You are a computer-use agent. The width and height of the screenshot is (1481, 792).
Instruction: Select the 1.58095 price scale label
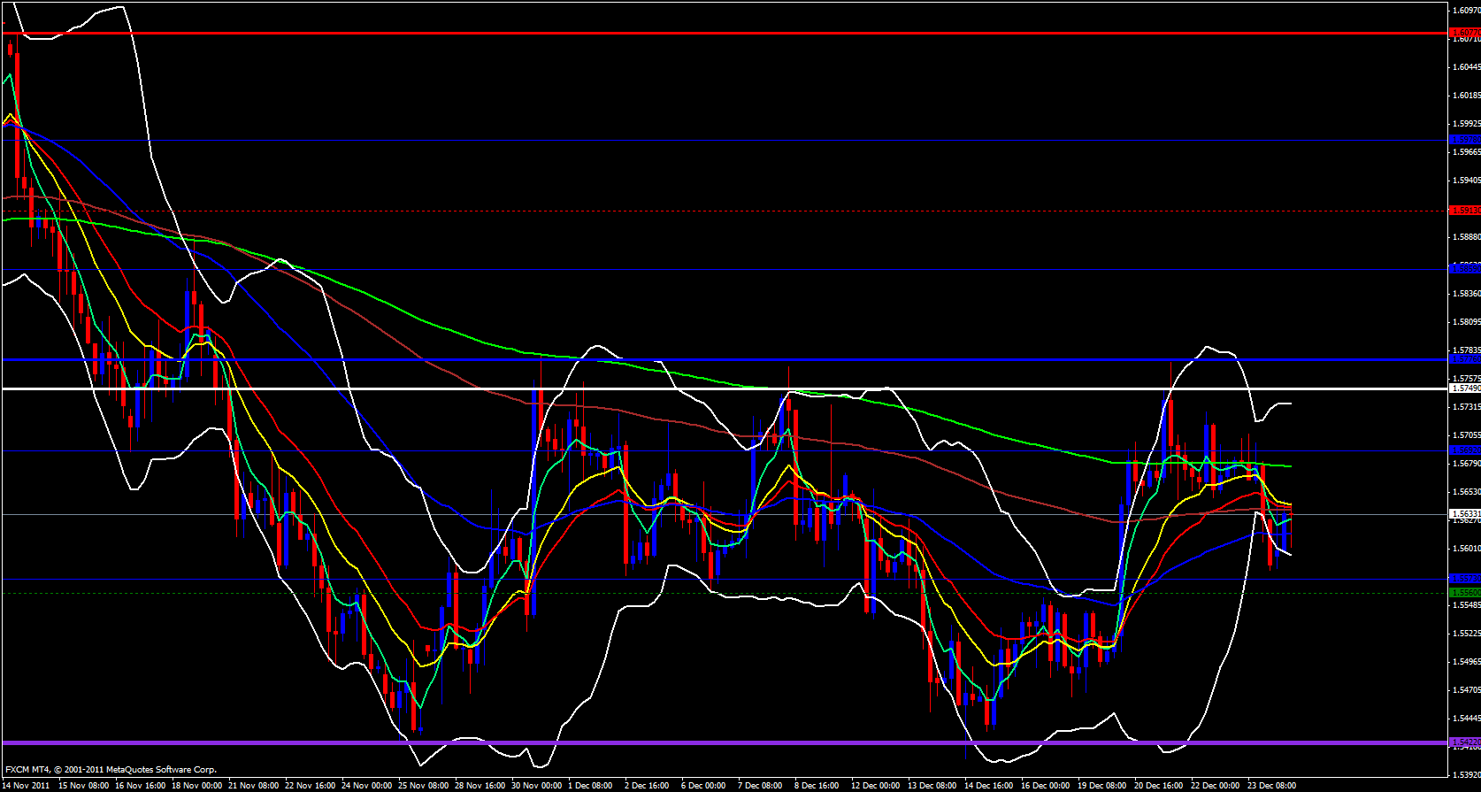pos(1466,322)
